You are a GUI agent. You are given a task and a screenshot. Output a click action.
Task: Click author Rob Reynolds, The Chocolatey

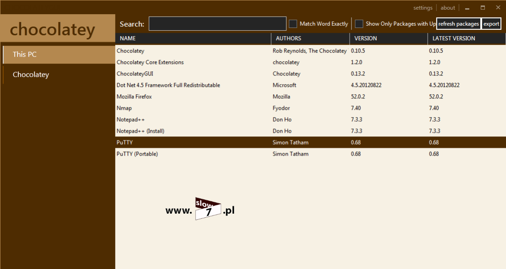[310, 51]
